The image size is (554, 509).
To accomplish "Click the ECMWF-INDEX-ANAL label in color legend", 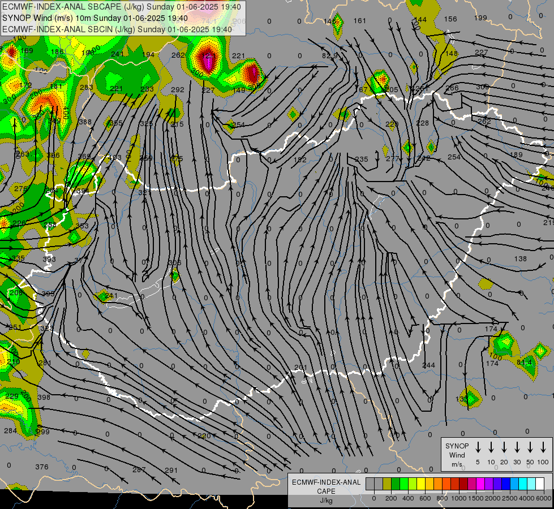I will pyautogui.click(x=326, y=482).
